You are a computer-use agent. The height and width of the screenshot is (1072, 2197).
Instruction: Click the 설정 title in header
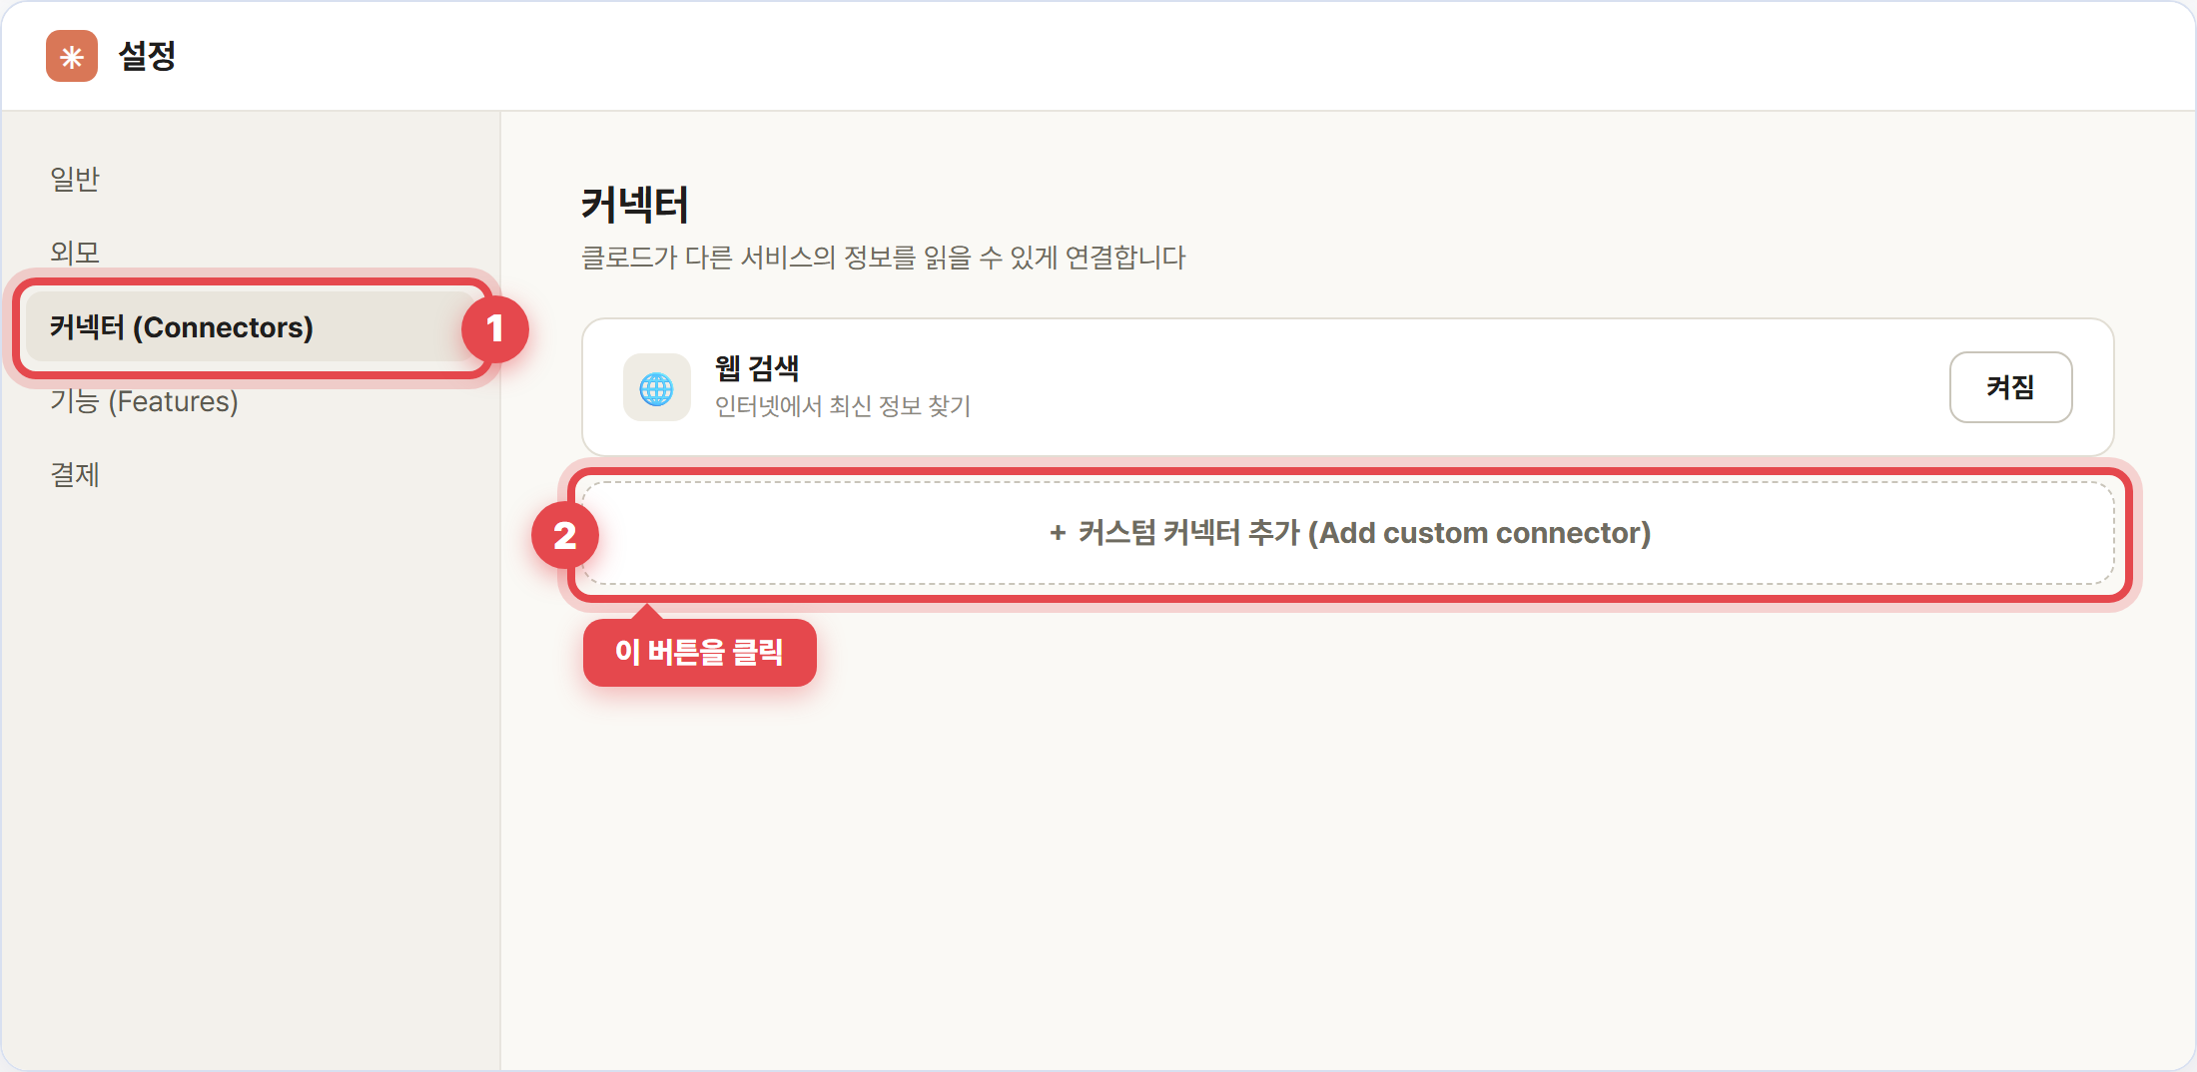point(147,56)
